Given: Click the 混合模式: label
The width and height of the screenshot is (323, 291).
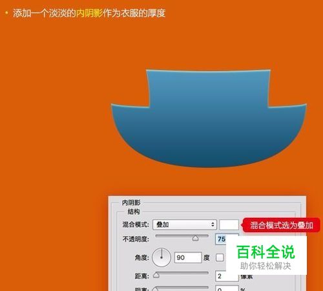Looking at the screenshot, I should (x=136, y=224).
